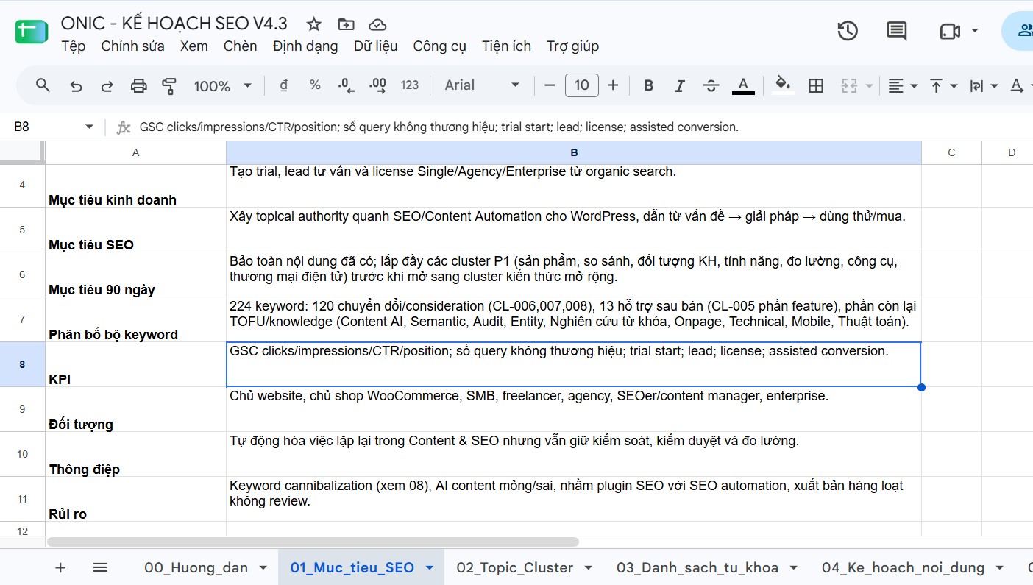Toggle italic formatting
This screenshot has height=585, width=1033.
(x=680, y=85)
